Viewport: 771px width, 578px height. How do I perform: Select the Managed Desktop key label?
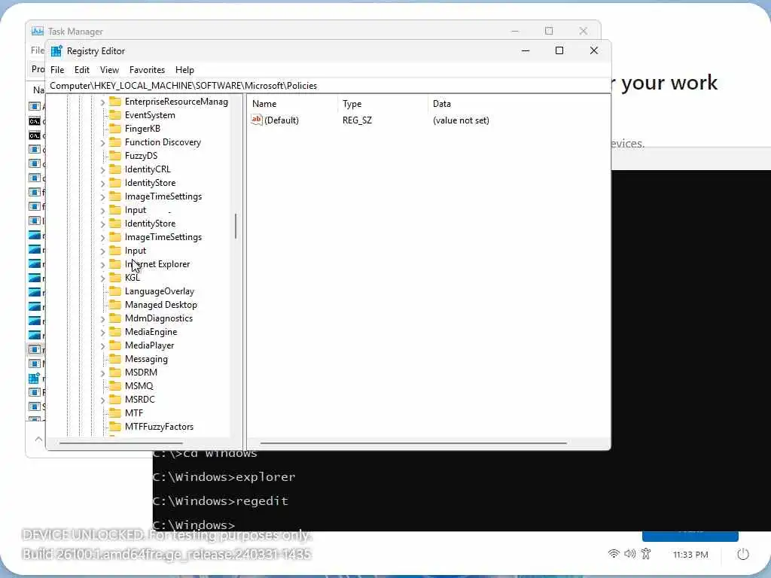[161, 305]
